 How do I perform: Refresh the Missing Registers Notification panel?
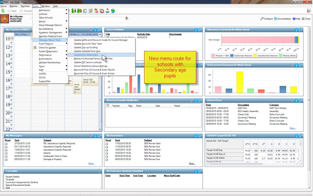[x=192, y=101]
